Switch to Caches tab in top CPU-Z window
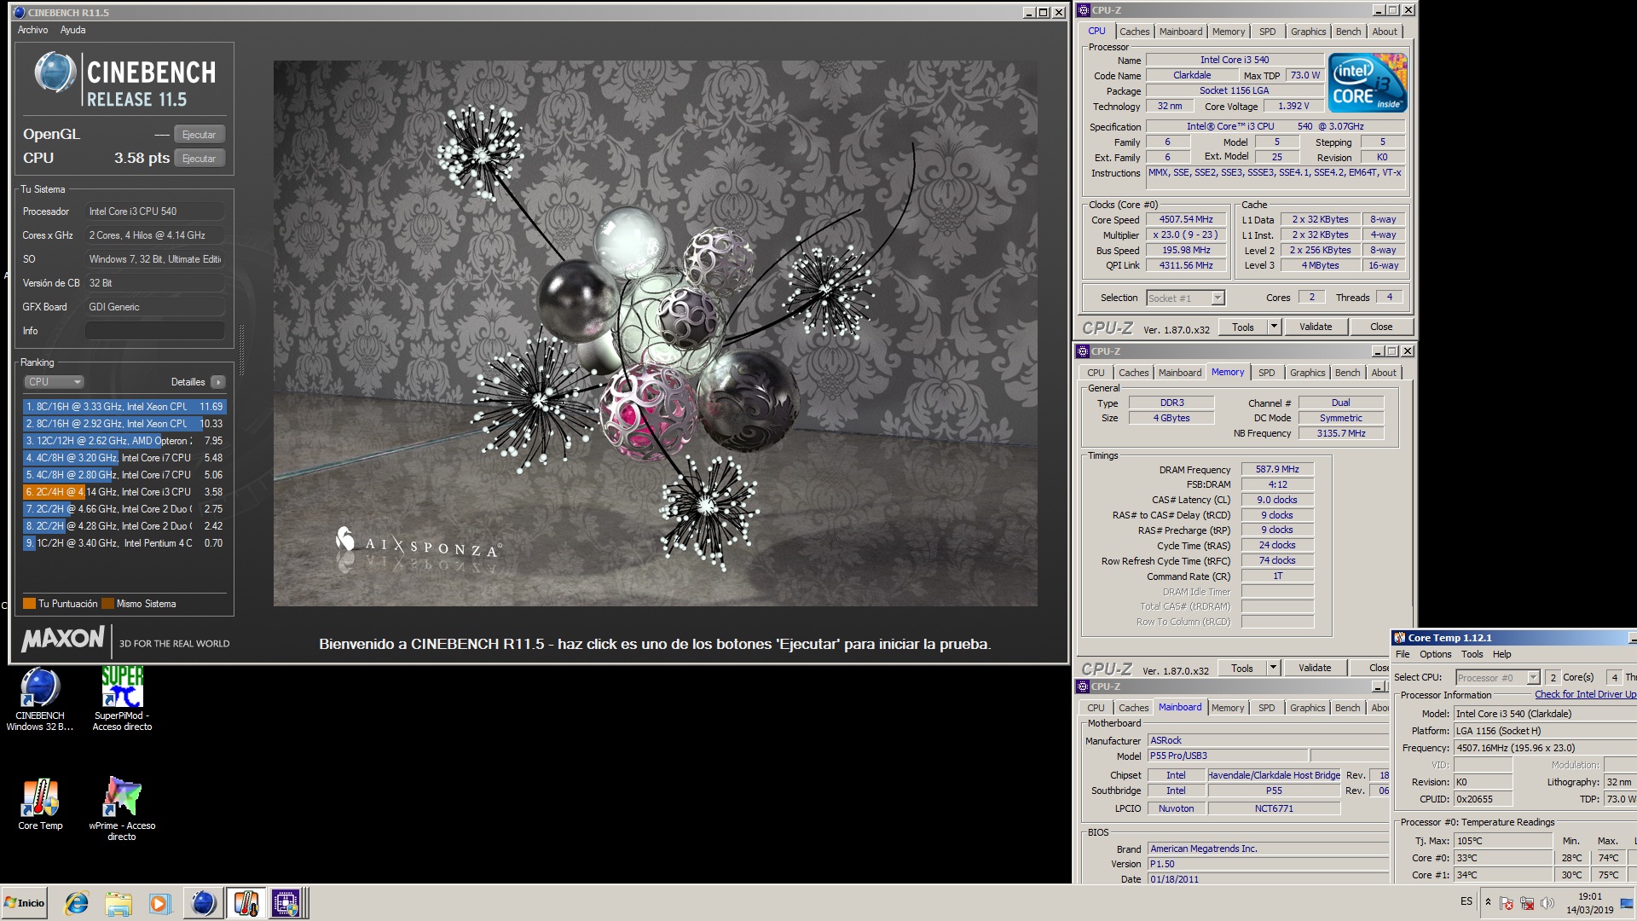The image size is (1637, 921). pos(1134,32)
